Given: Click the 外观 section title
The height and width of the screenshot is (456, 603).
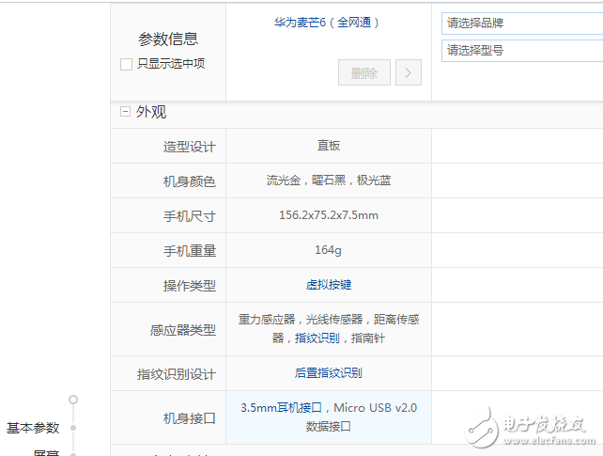Looking at the screenshot, I should tap(150, 112).
